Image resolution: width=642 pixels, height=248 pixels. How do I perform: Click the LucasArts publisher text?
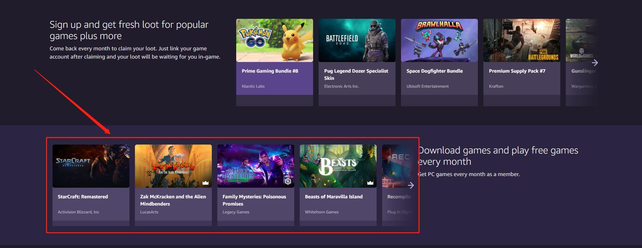pos(149,212)
